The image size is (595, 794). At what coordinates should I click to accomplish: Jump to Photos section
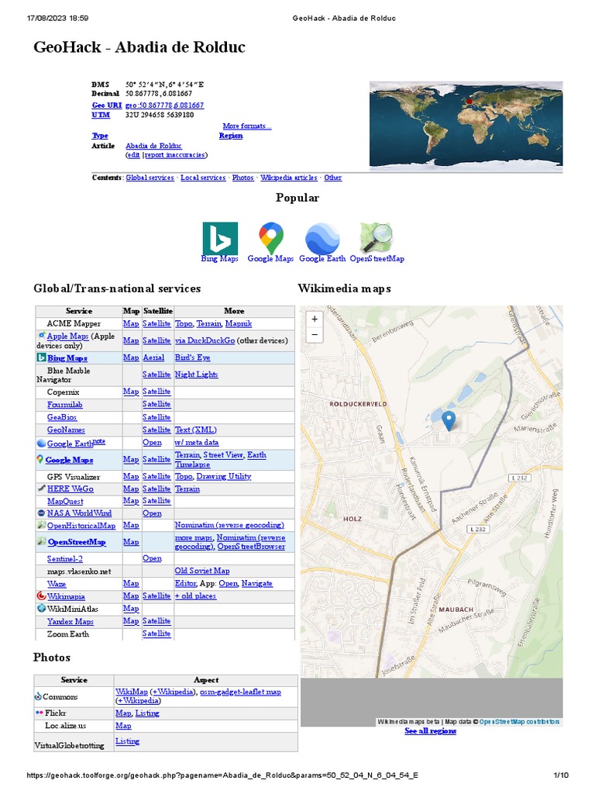(242, 178)
